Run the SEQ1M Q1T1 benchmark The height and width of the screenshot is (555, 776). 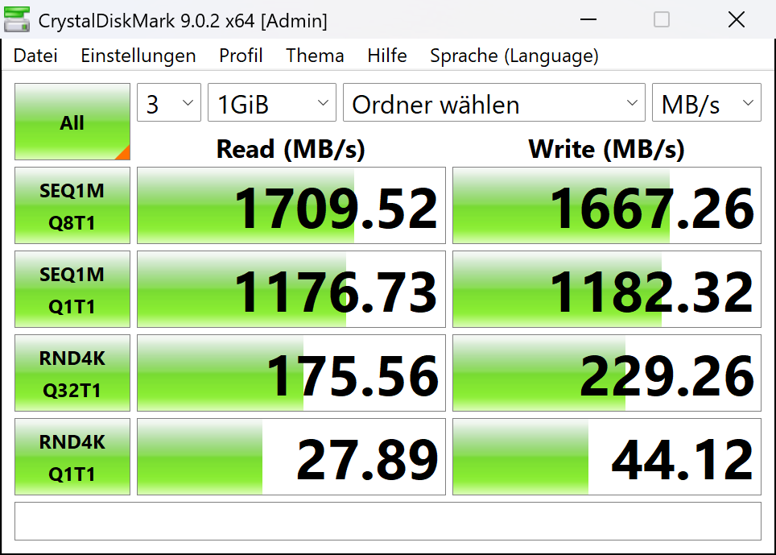[72, 290]
